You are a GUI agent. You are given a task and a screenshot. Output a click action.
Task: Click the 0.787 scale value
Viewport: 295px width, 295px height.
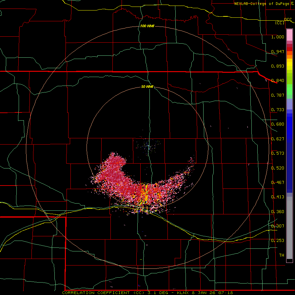pyautogui.click(x=278, y=95)
